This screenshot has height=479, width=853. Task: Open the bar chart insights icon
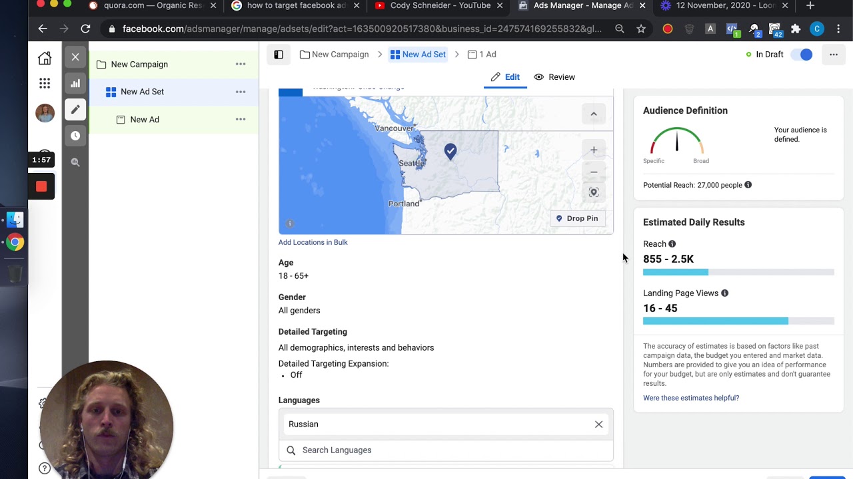[x=75, y=83]
